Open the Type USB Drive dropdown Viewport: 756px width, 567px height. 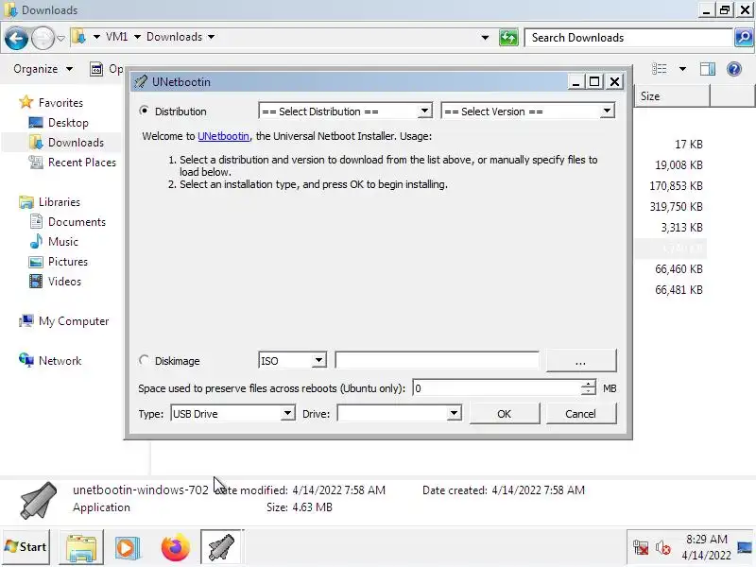pos(232,414)
